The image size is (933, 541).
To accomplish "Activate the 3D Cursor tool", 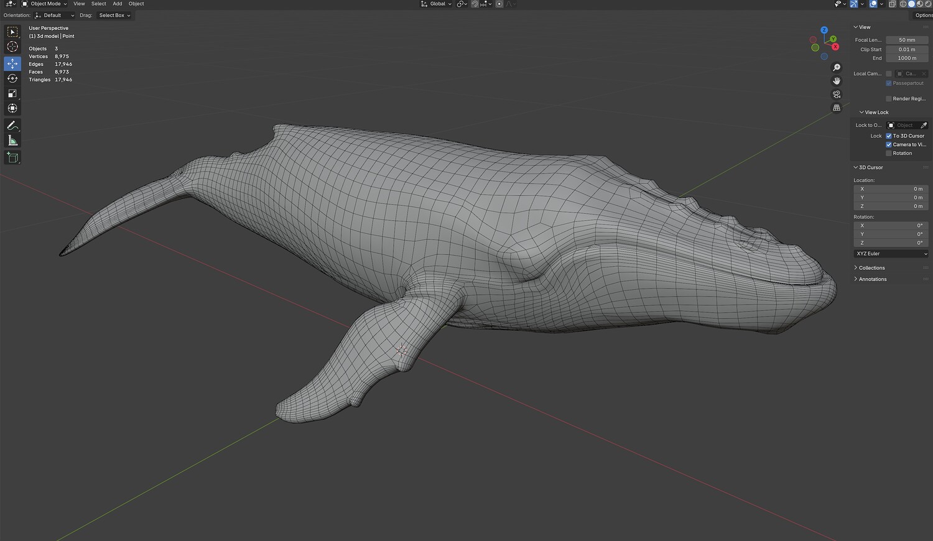I will pyautogui.click(x=12, y=47).
